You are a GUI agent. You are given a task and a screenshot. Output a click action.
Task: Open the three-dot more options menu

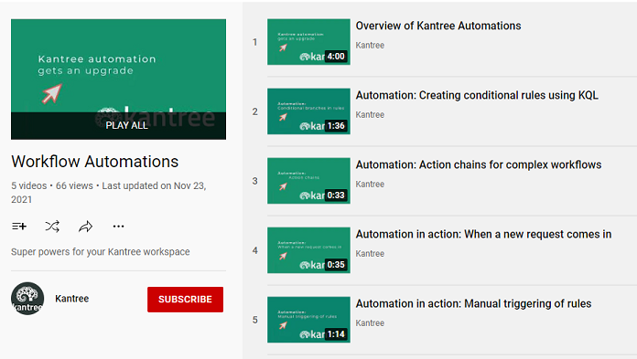(118, 227)
